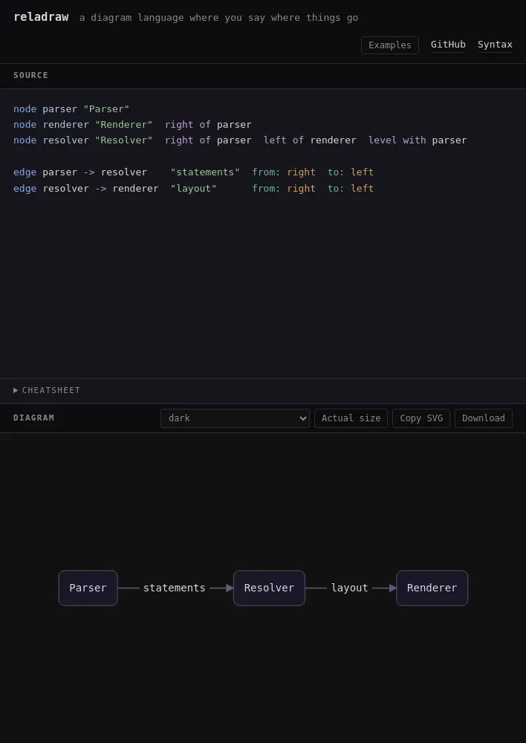Click the layout edge label

pyautogui.click(x=350, y=588)
